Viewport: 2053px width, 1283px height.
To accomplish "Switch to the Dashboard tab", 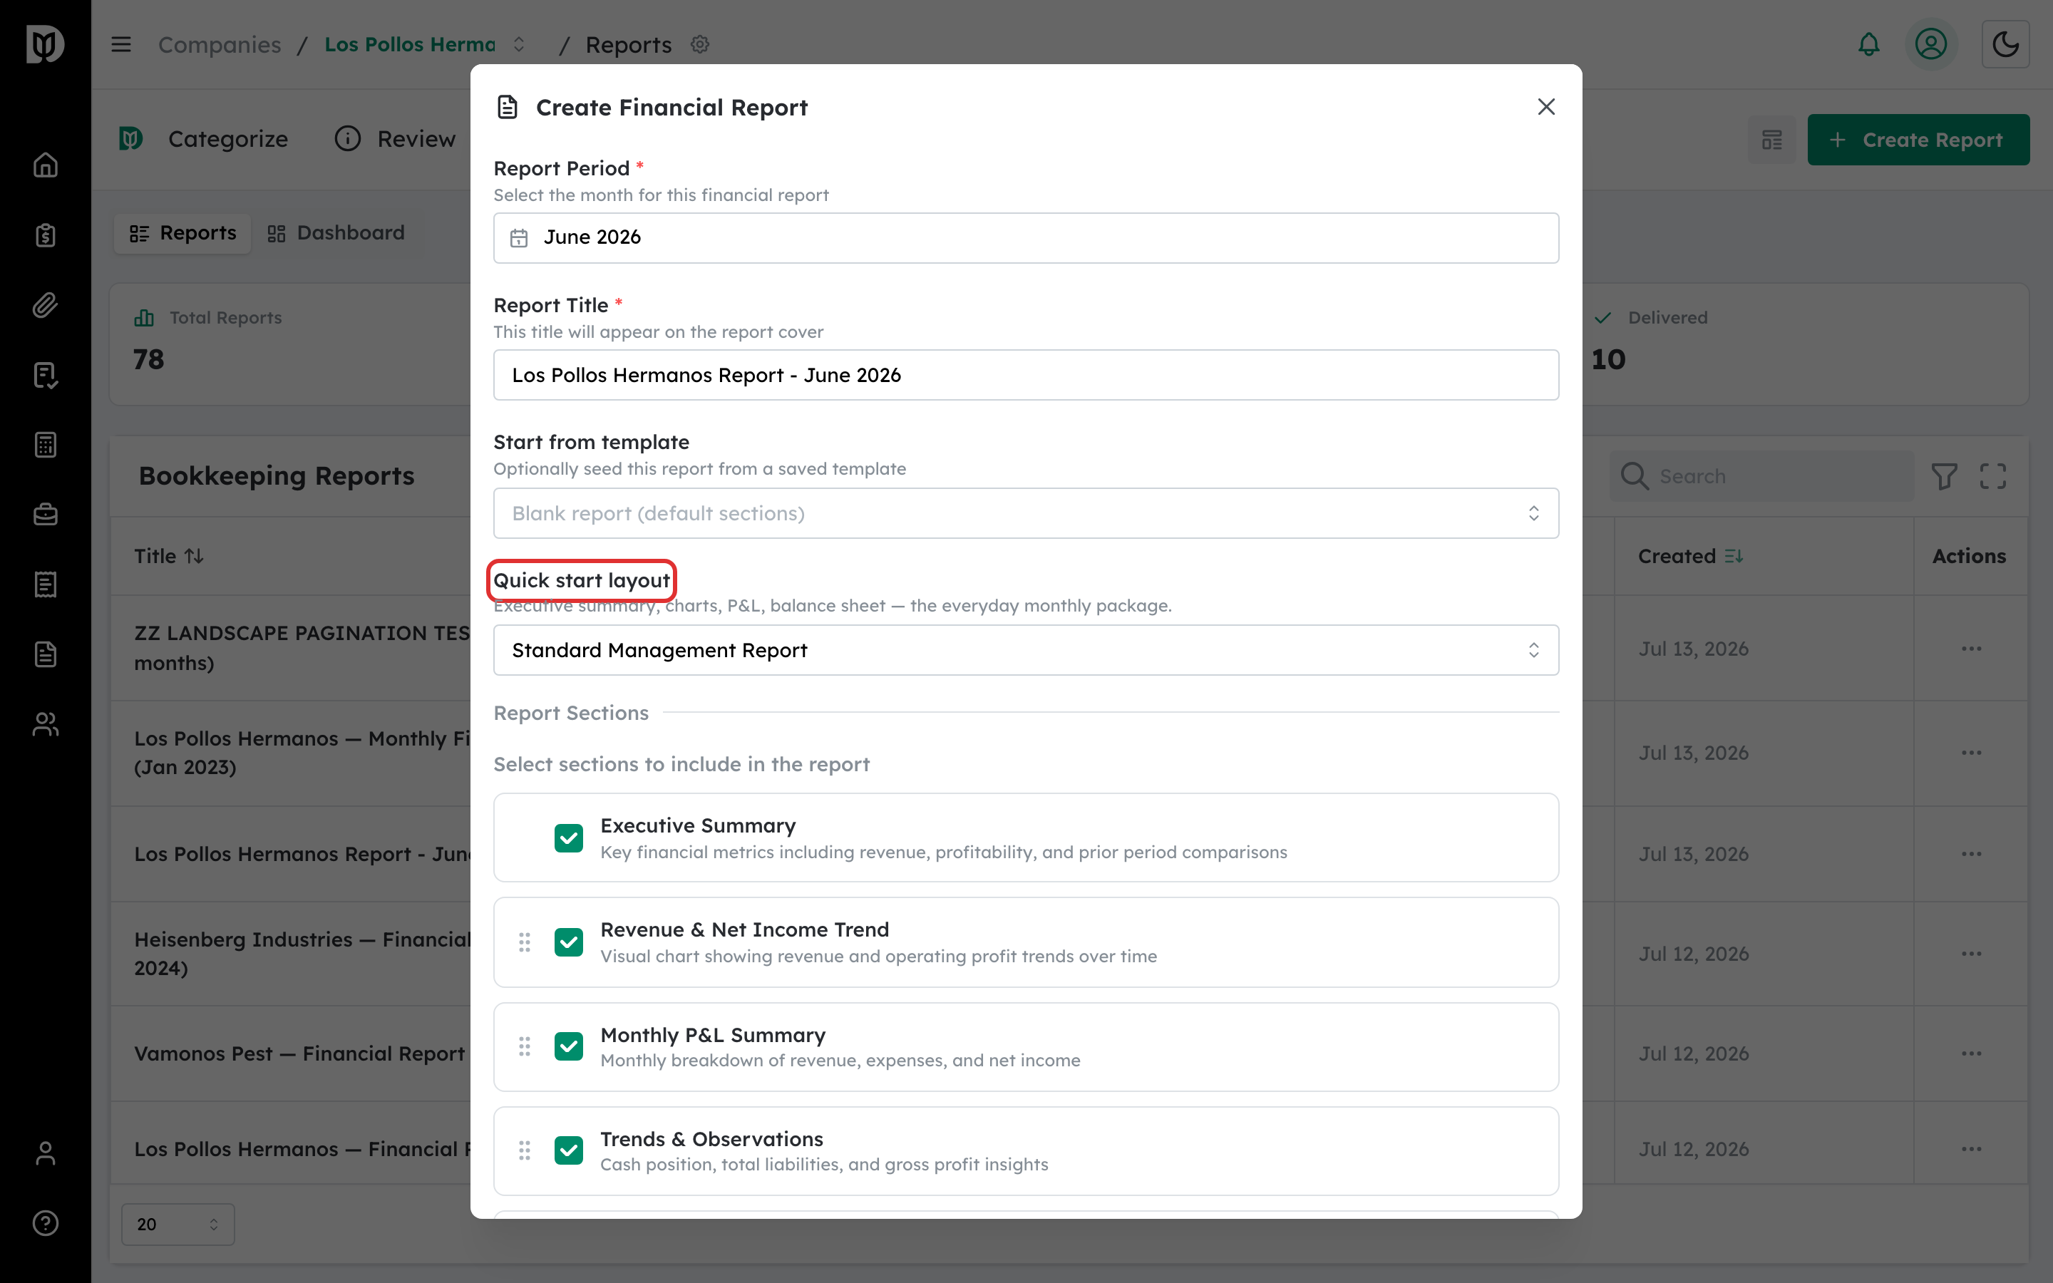I will click(x=336, y=233).
